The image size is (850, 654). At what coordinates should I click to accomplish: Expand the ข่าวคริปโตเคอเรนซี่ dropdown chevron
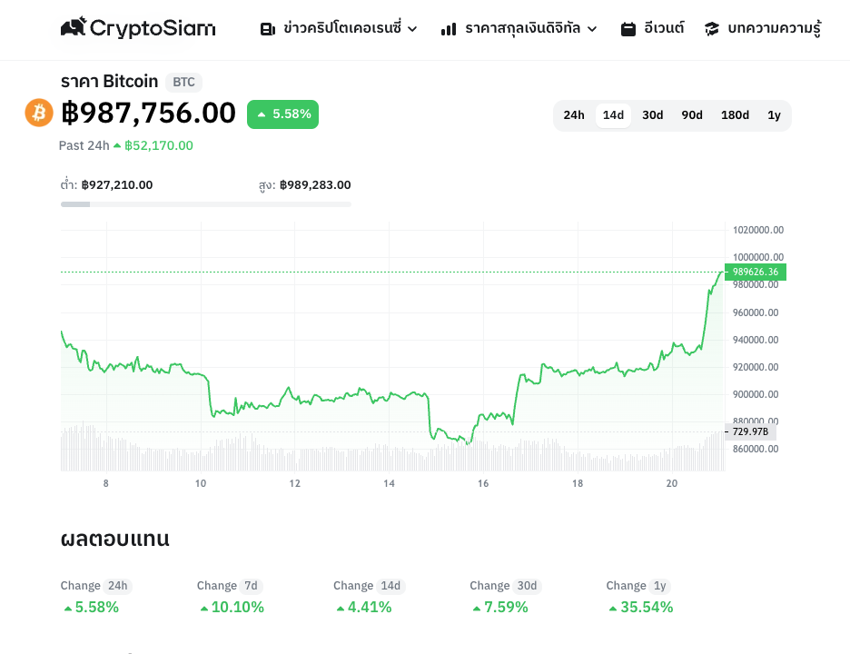point(412,29)
